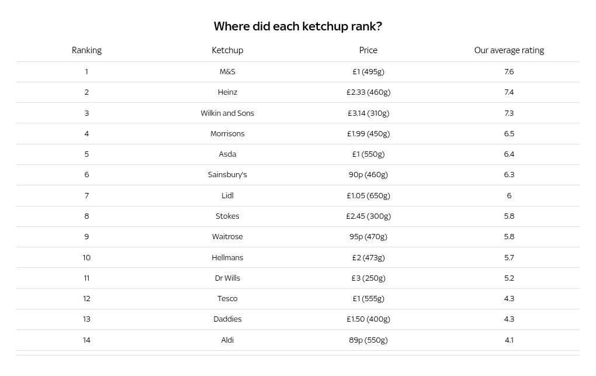Click Sainsbury's 90p (460g) price
The image size is (596, 376).
[x=368, y=175]
